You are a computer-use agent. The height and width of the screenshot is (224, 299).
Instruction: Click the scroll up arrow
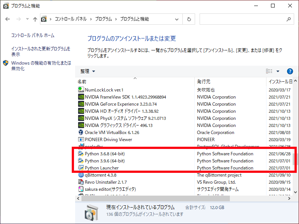[x=295, y=81]
